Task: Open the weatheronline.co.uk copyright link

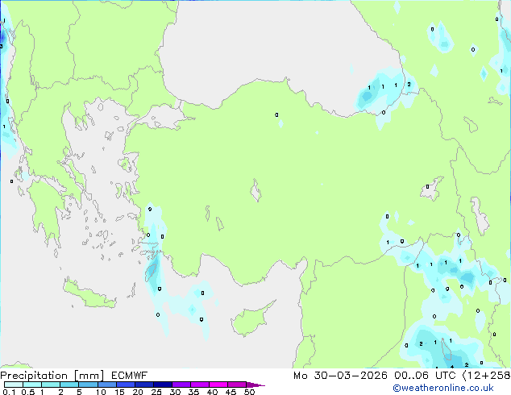Action: click(x=442, y=388)
